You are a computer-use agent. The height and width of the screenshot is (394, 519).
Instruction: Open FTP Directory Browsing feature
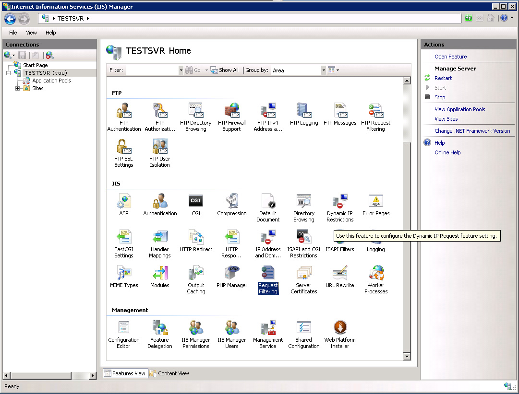[195, 117]
